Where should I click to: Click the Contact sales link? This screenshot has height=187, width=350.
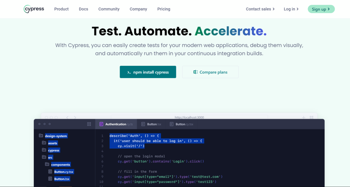click(260, 9)
